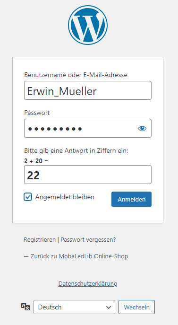Show password using the eye icon
Image resolution: width=178 pixels, height=325 pixels.
pyautogui.click(x=142, y=129)
